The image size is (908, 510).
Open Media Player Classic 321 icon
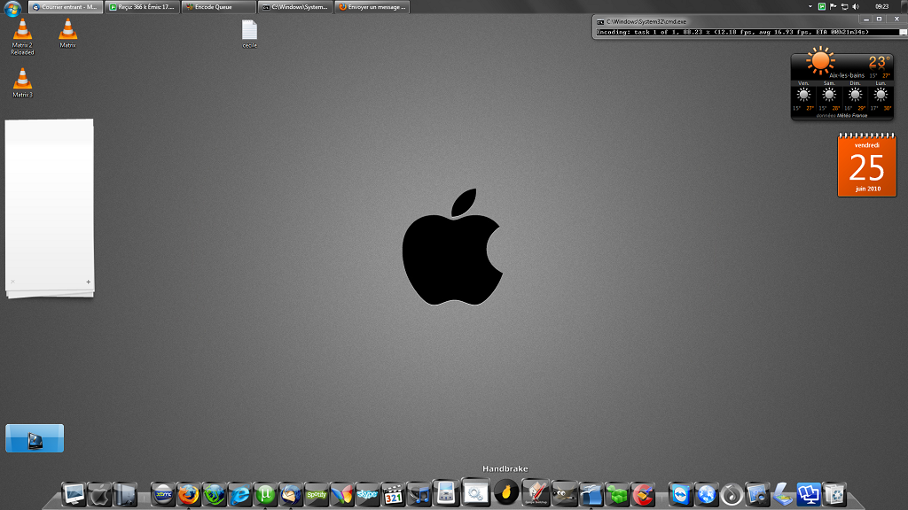(393, 494)
